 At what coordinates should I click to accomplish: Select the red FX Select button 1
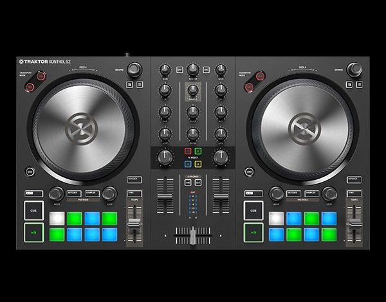point(188,151)
